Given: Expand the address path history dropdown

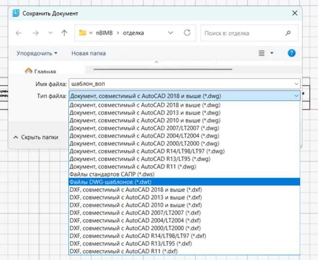Looking at the screenshot, I should pos(170,33).
